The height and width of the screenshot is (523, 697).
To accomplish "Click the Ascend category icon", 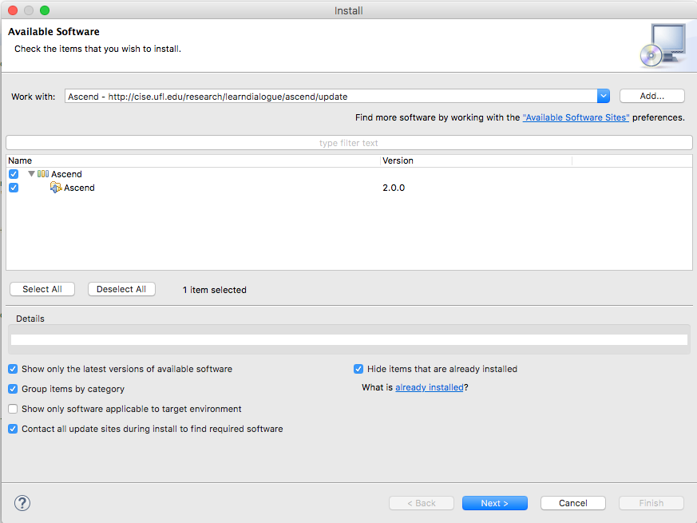I will point(43,174).
